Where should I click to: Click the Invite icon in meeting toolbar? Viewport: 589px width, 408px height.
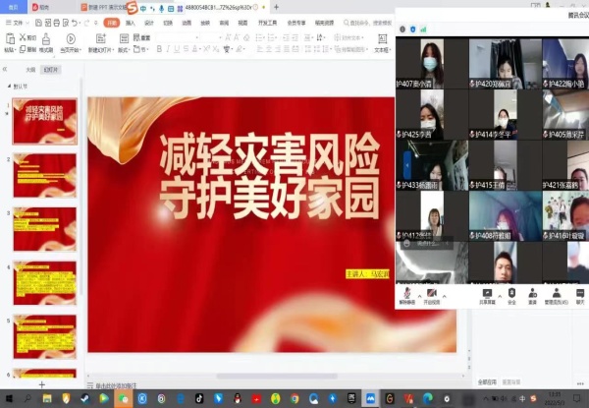click(x=533, y=293)
